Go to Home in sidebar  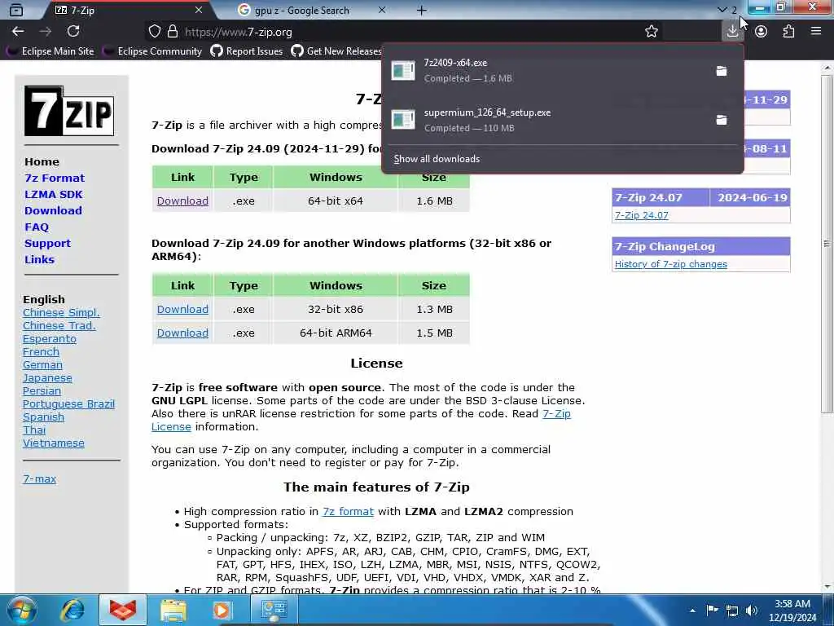(42, 161)
